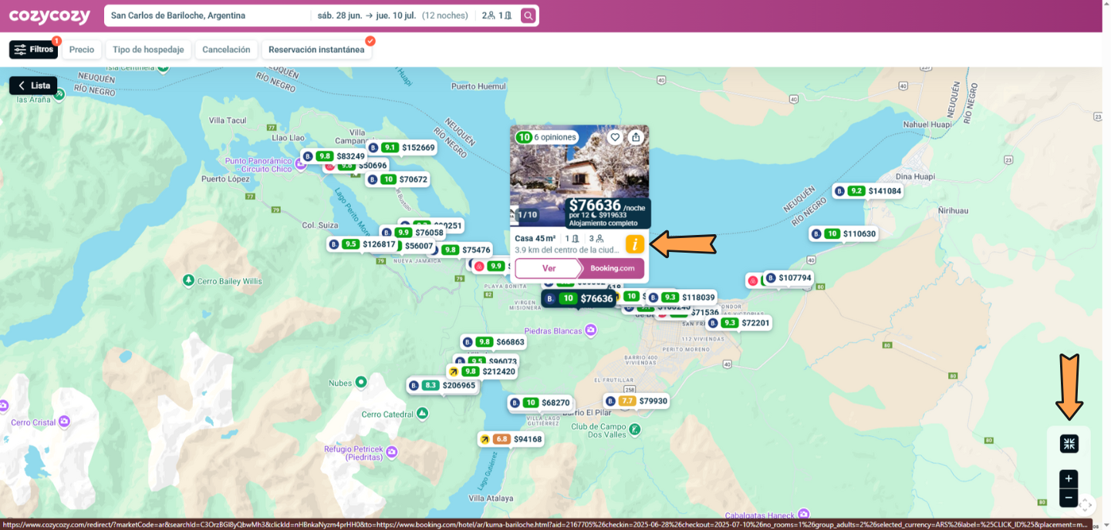Screen dimensions: 1111x530
Task: Go back to Lista view
Action: point(33,86)
